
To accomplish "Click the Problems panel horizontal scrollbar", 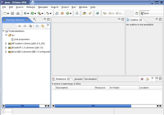I will click(x=105, y=106).
